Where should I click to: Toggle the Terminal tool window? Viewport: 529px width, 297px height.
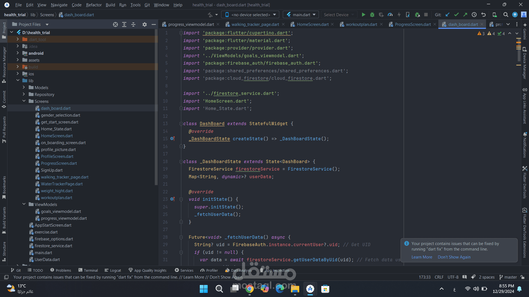(88, 270)
